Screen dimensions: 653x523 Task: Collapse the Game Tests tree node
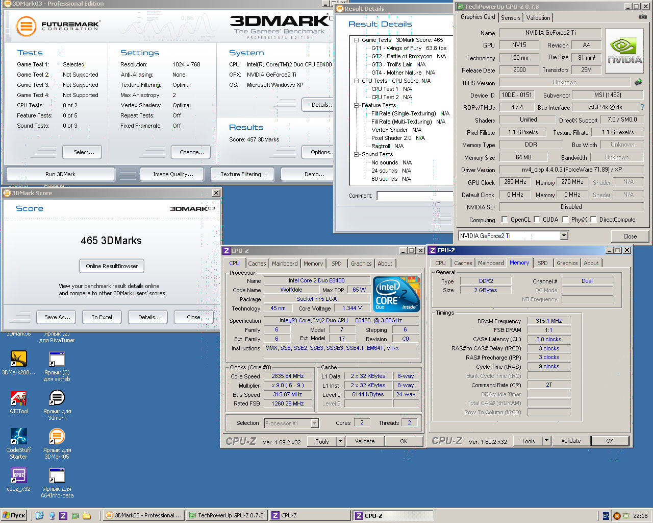(357, 40)
